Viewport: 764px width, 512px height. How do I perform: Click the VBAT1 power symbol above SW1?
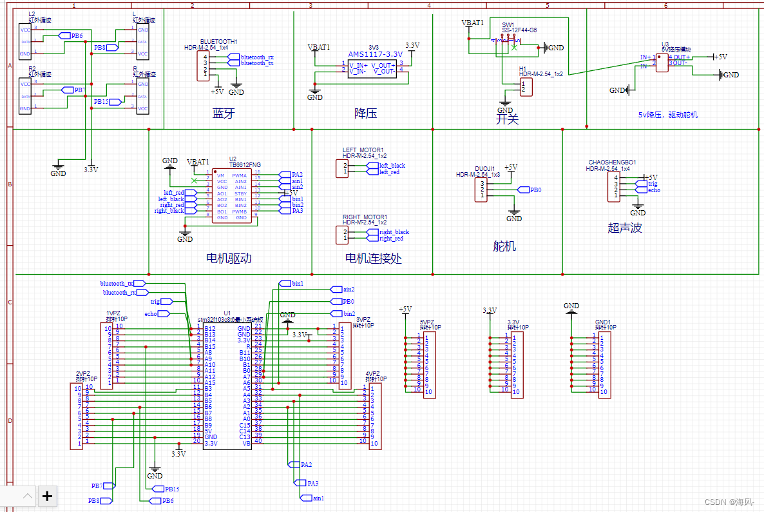(x=472, y=27)
